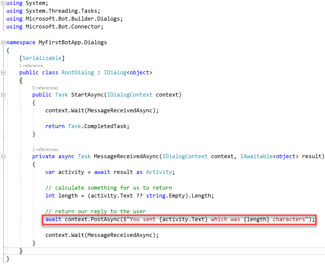This screenshot has height=264, width=325.
Task: Collapse the MessageReceivedAsync method outline
Action: point(3,156)
